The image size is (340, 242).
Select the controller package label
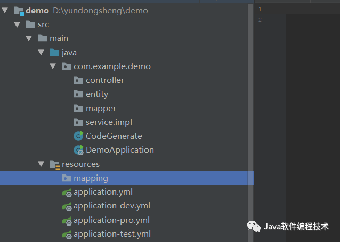(105, 80)
